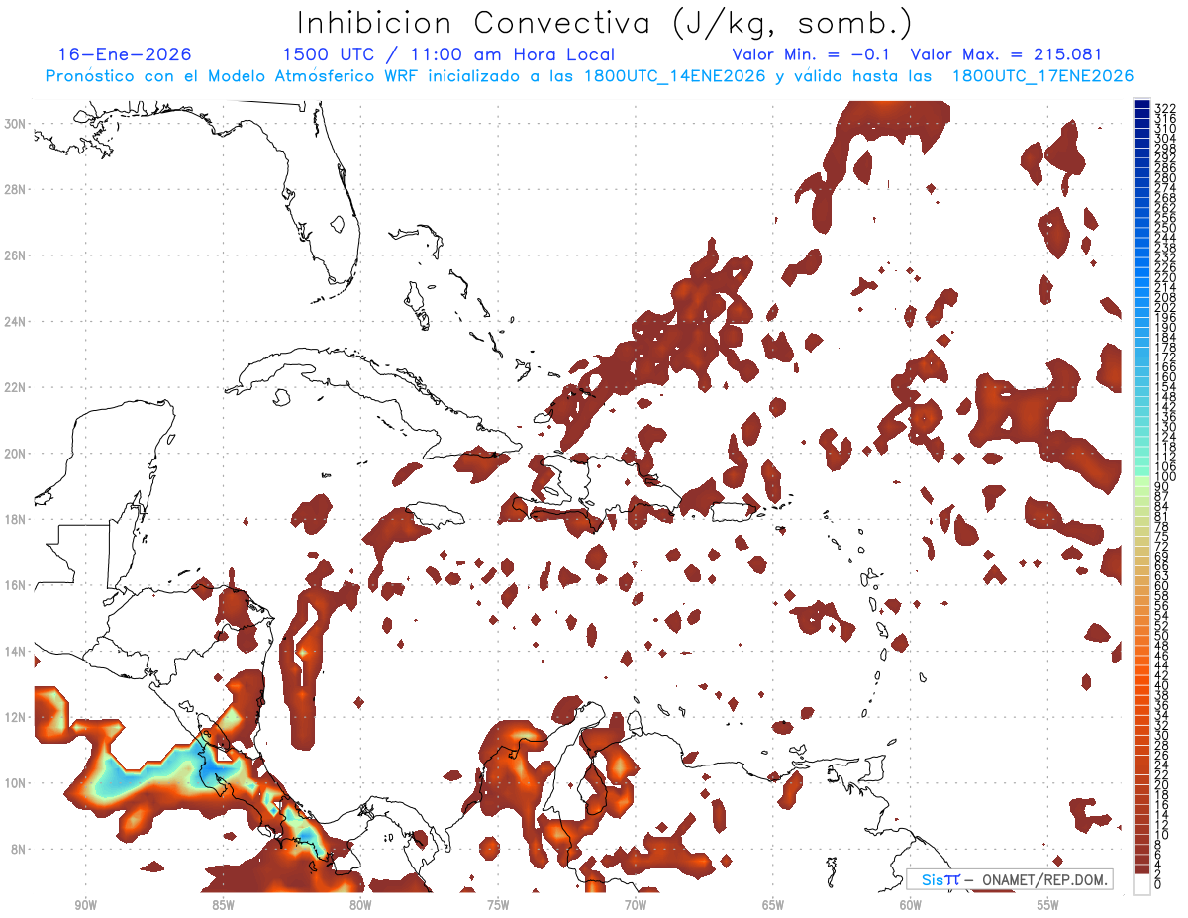Click the colorbar value "202"
This screenshot has height=918, width=1188.
1164,307
